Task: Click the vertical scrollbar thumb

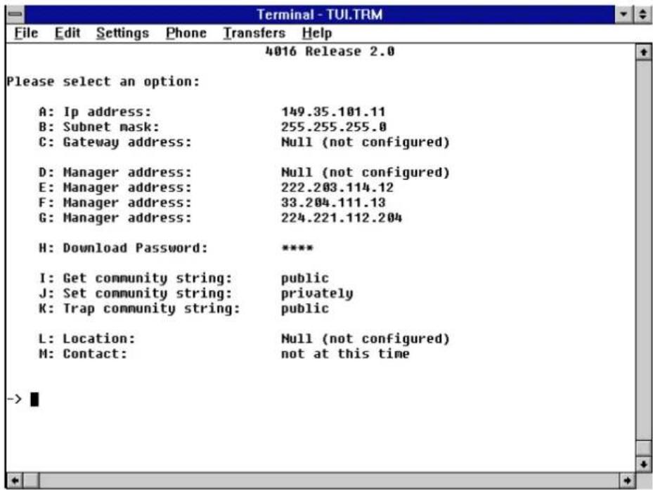Action: [x=644, y=448]
